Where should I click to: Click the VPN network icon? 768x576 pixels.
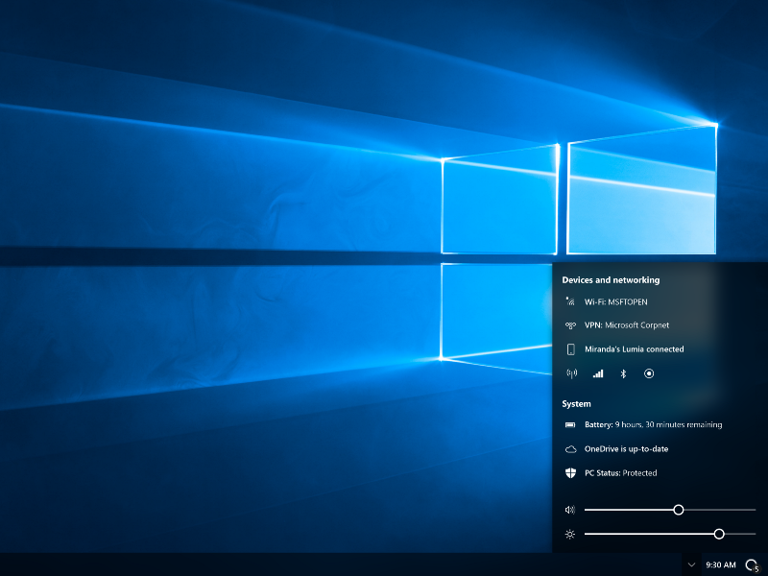(570, 325)
